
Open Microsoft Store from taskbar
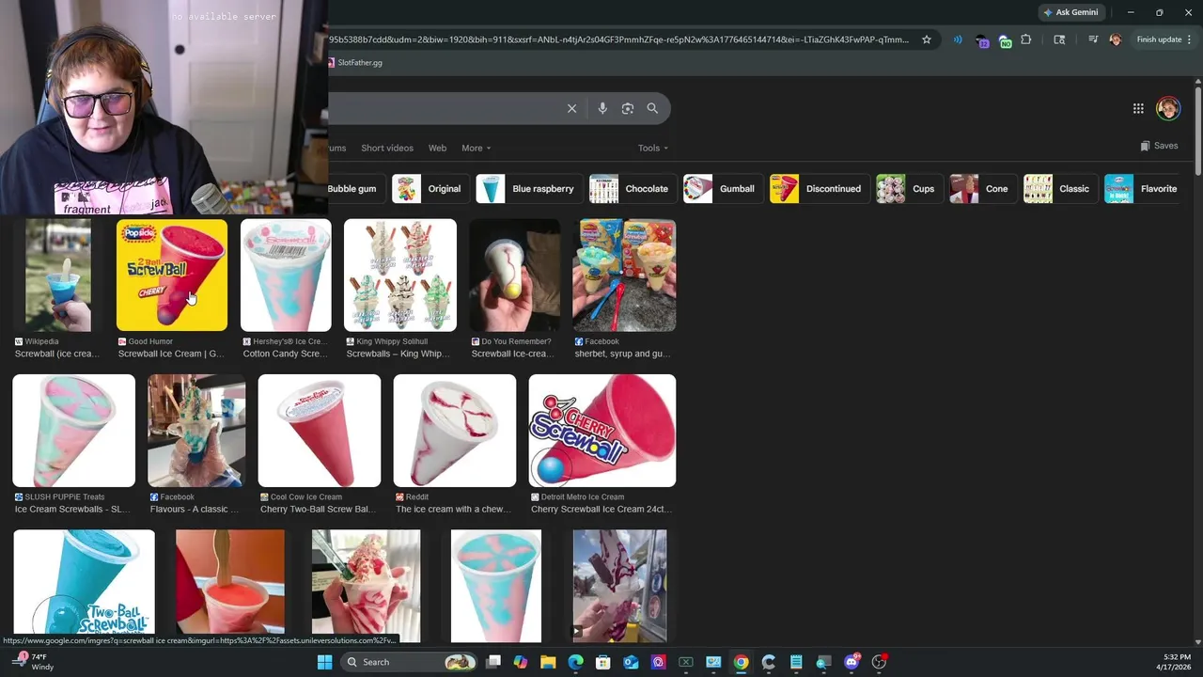603,662
